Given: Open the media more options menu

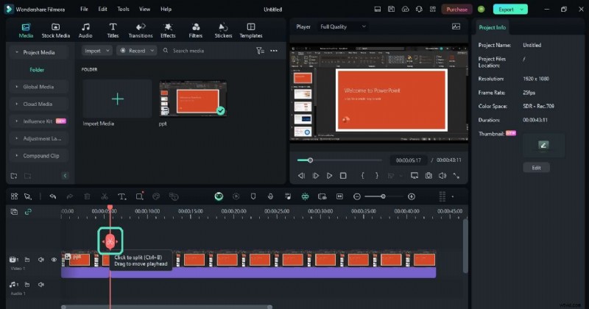Looking at the screenshot, I should tap(274, 51).
